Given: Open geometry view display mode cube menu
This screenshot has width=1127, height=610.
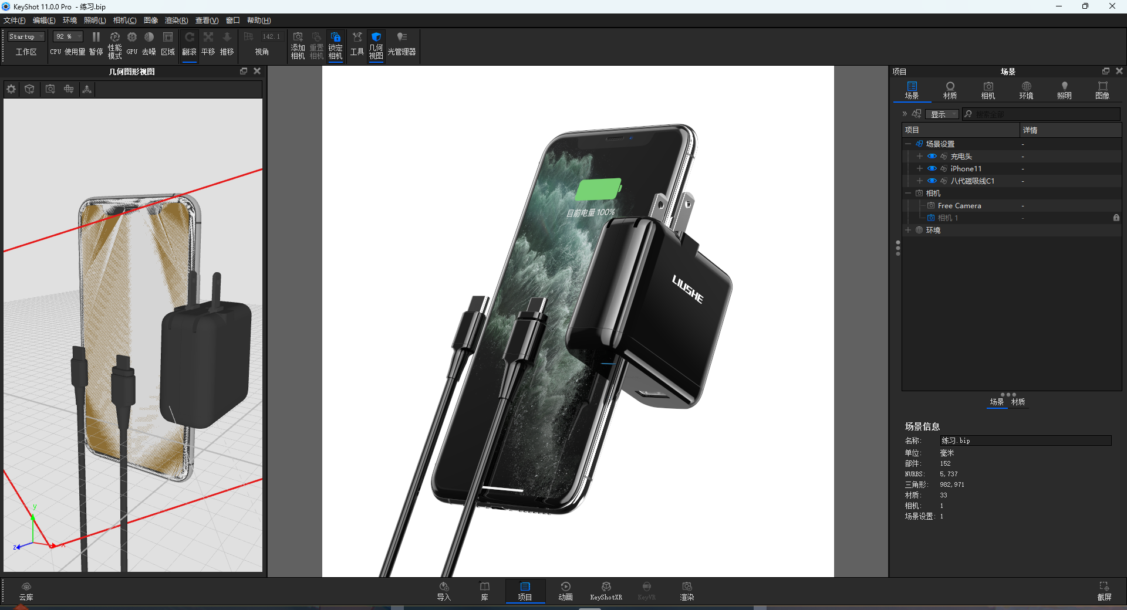Looking at the screenshot, I should (29, 89).
